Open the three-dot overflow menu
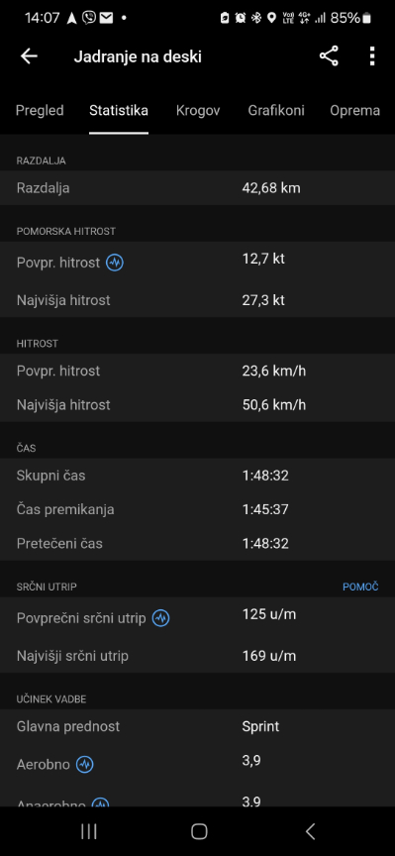 point(372,56)
